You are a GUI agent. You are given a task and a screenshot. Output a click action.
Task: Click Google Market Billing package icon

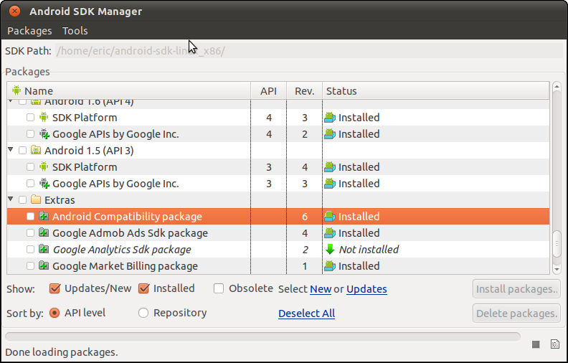(x=44, y=265)
